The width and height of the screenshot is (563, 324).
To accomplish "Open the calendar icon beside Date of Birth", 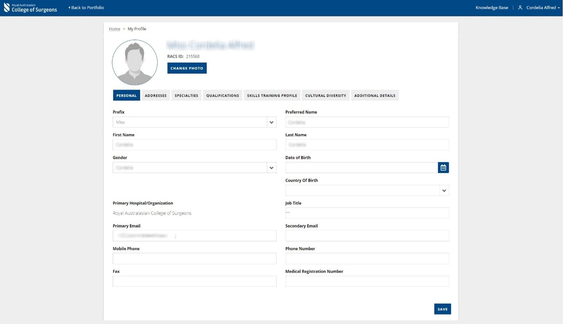I will (443, 167).
